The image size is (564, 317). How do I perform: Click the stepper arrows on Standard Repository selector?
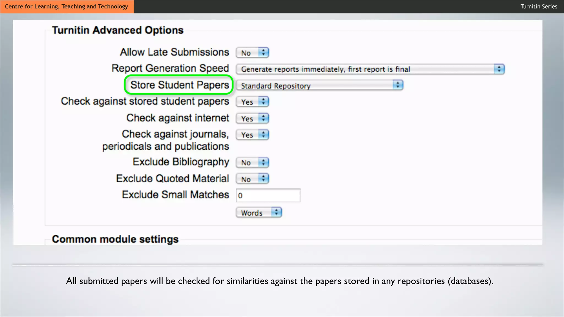pyautogui.click(x=398, y=85)
